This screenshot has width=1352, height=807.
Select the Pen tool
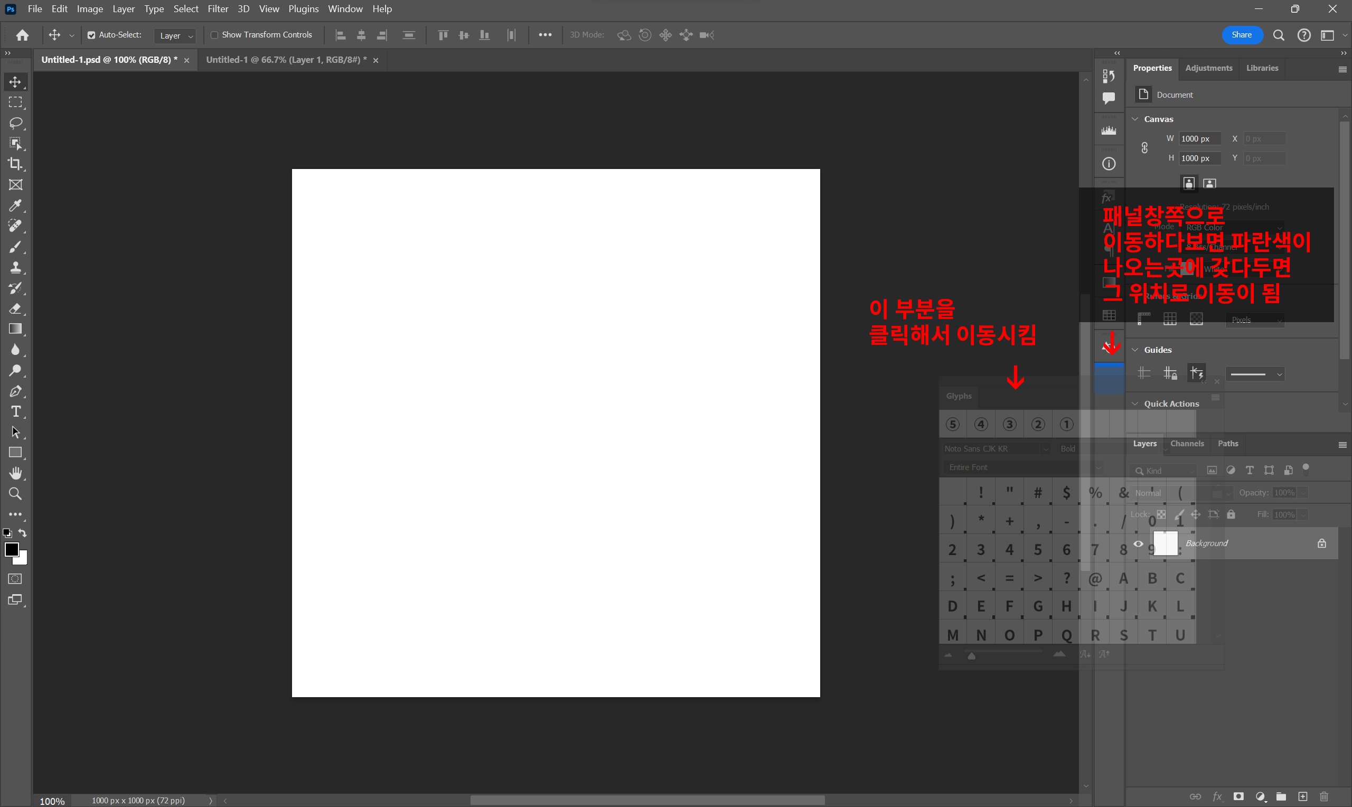tap(15, 391)
